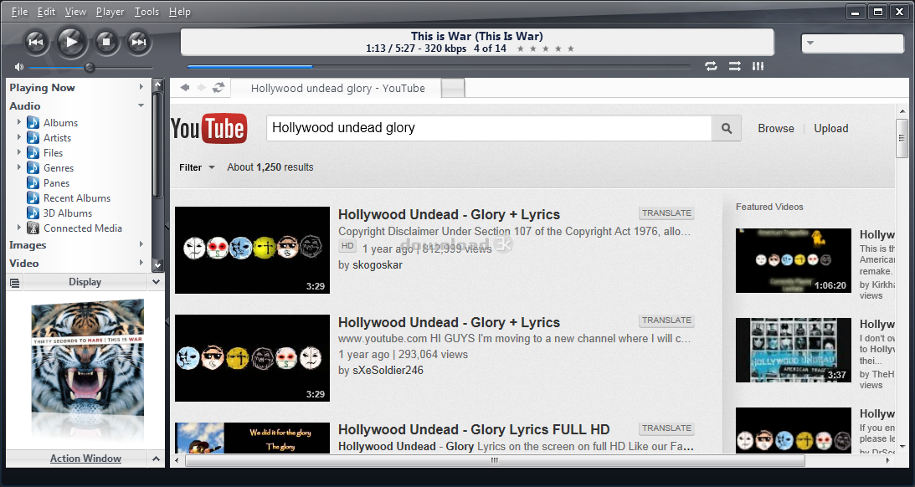915x487 pixels.
Task: Rate the track three stars
Action: click(x=546, y=49)
